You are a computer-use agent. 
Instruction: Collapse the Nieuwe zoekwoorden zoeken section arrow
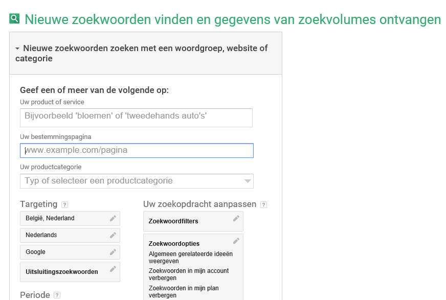pos(17,49)
